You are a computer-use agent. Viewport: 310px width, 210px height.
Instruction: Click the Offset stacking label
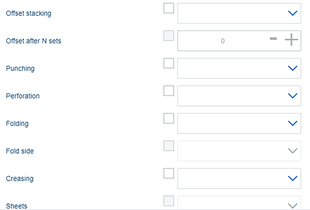click(x=28, y=13)
